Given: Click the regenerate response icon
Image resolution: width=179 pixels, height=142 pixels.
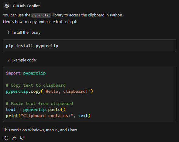Looking at the screenshot, I should (x=6, y=138).
